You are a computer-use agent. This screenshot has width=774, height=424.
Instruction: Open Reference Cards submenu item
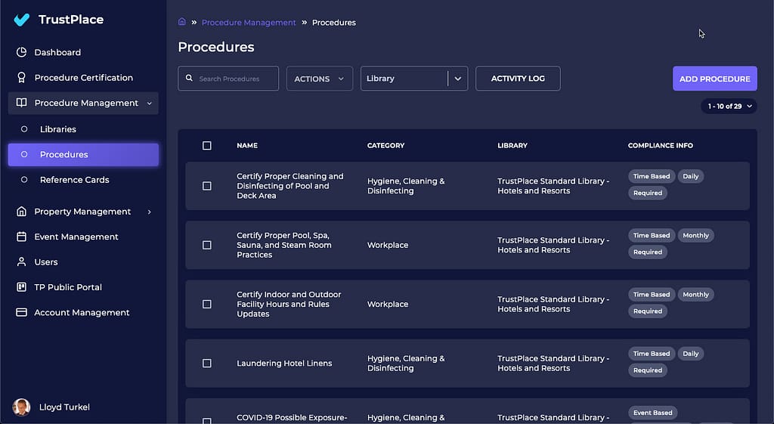[x=74, y=180]
